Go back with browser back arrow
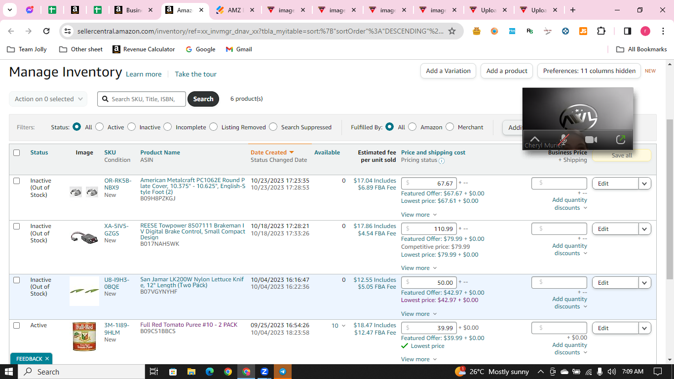This screenshot has height=379, width=674. pyautogui.click(x=11, y=31)
